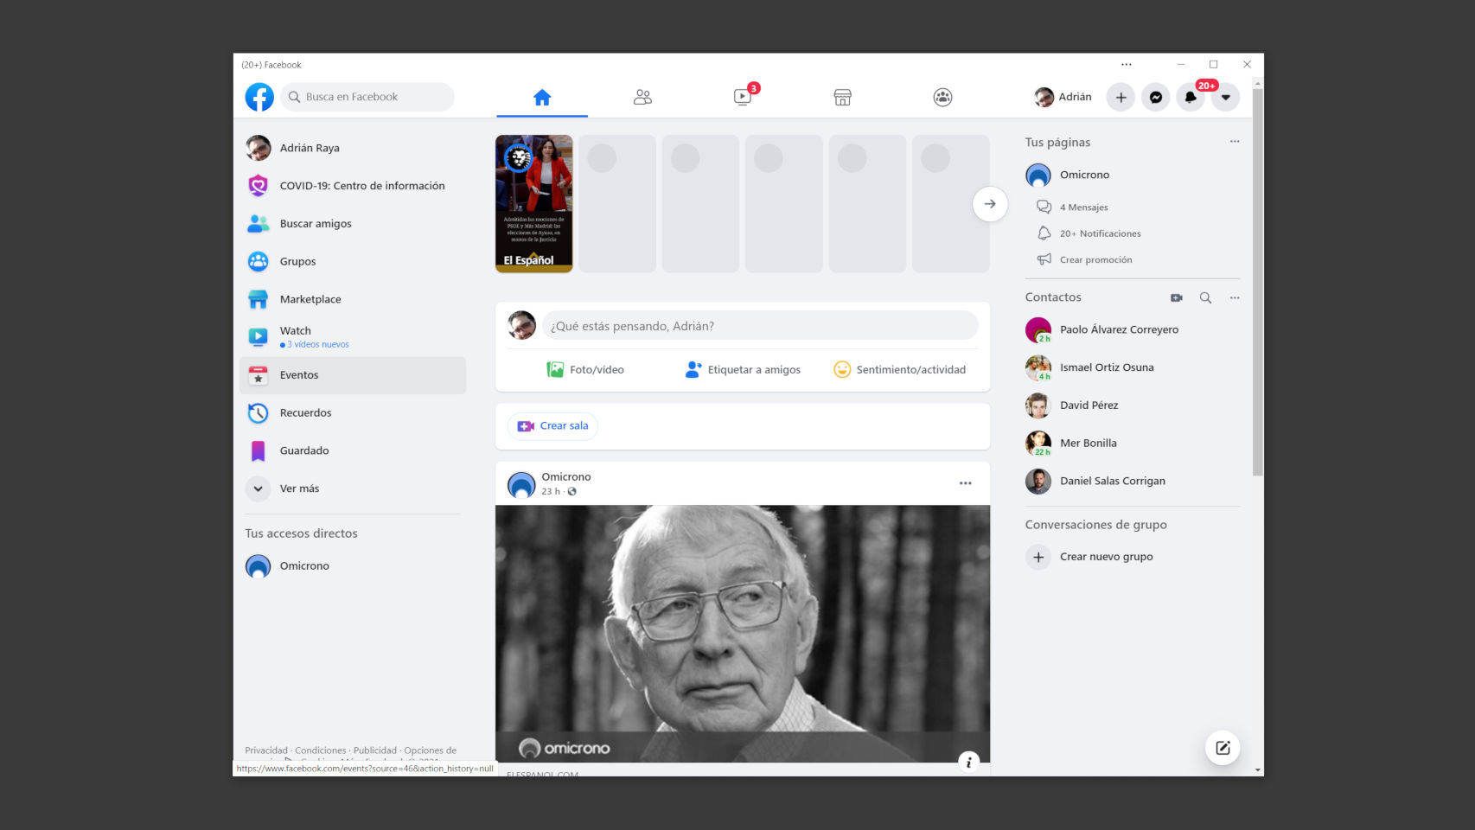Select the Sentimiento/actividad smiley icon

coord(841,369)
